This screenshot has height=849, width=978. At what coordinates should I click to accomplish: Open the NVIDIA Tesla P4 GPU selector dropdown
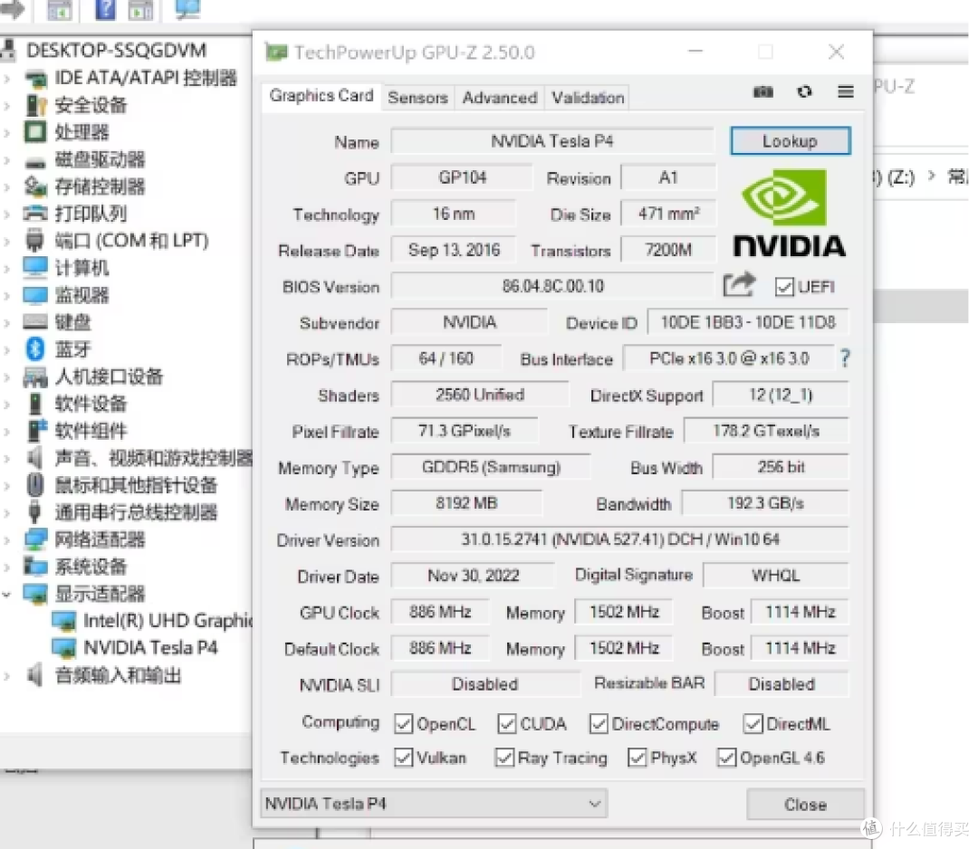(434, 804)
